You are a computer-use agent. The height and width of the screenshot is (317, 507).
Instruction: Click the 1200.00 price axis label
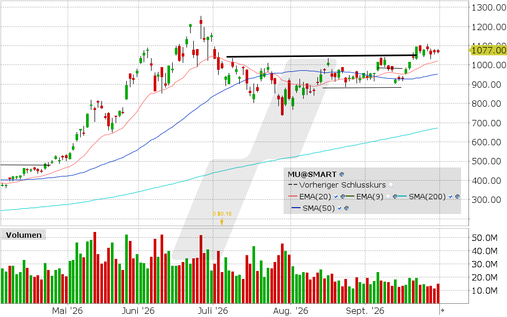[x=489, y=27]
